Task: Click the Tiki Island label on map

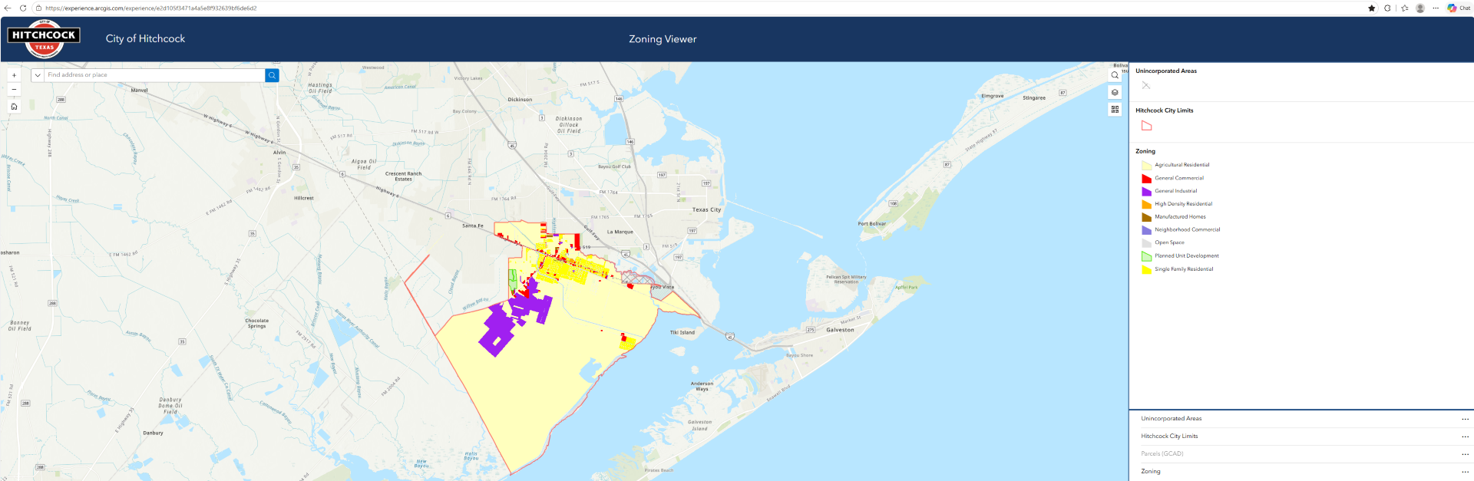Action: pos(682,333)
